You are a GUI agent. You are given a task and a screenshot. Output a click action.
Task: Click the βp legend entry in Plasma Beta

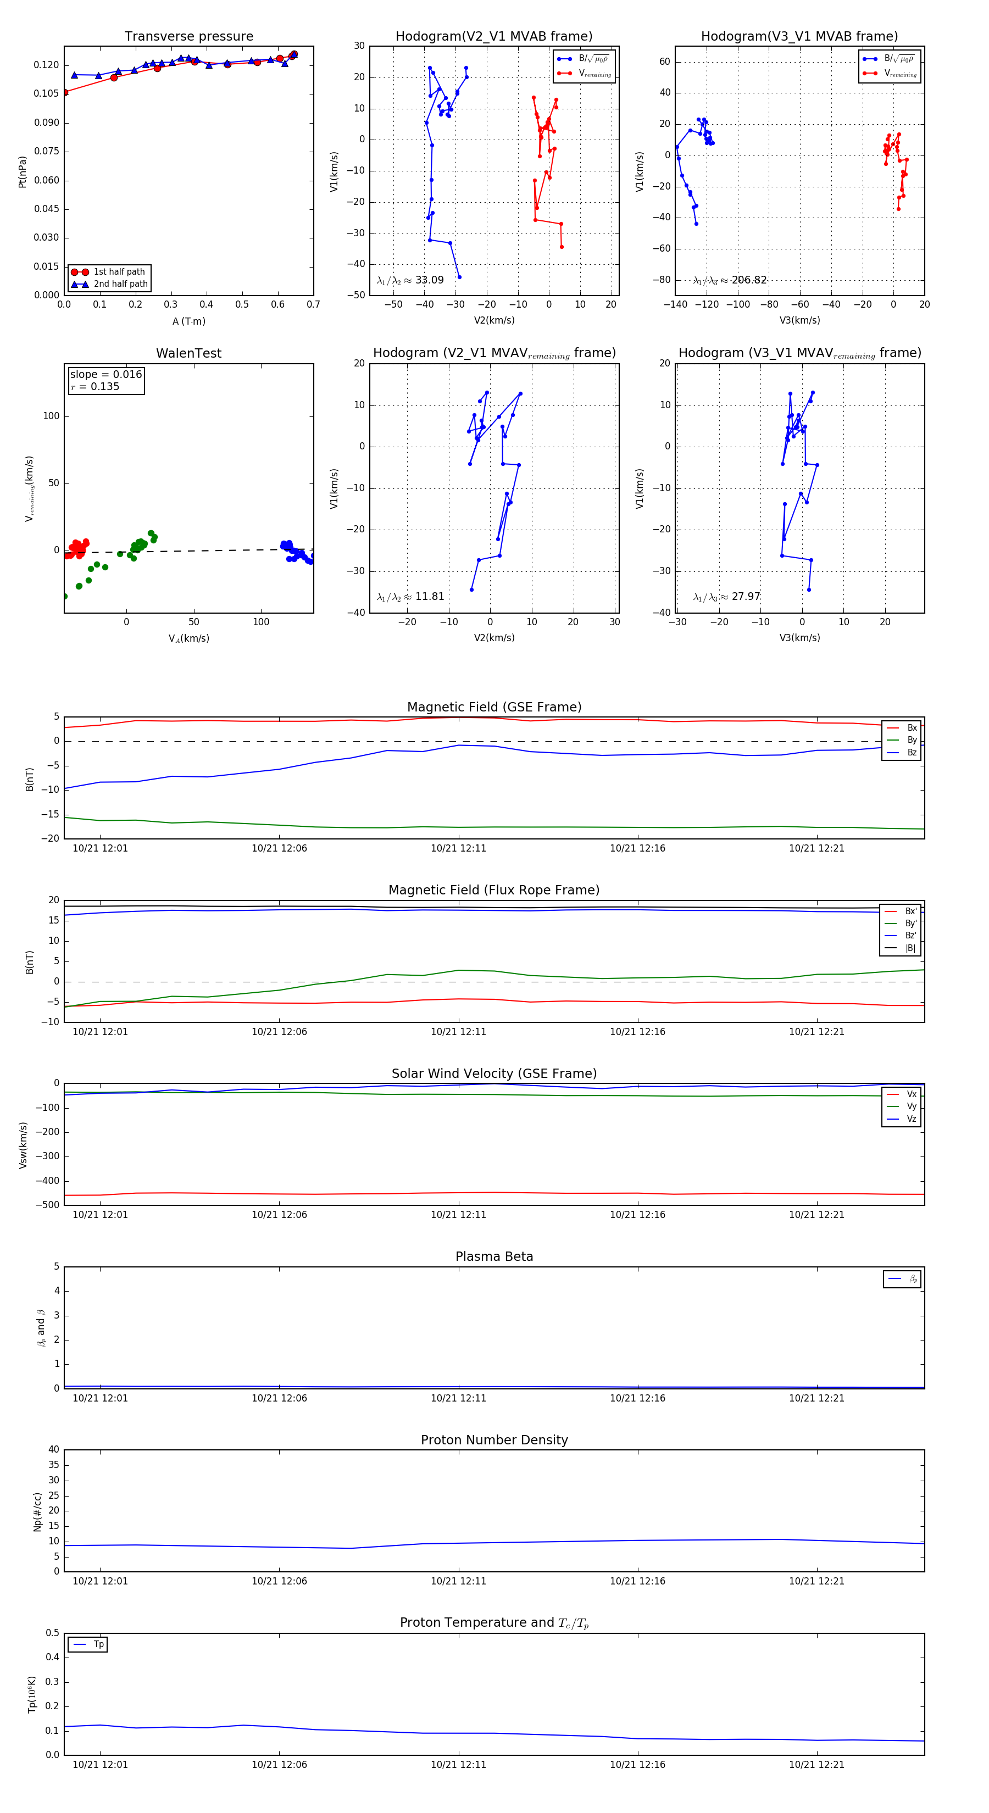[903, 1279]
